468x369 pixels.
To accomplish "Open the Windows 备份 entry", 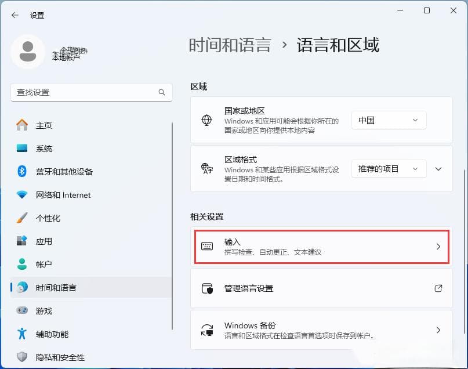I will point(321,330).
